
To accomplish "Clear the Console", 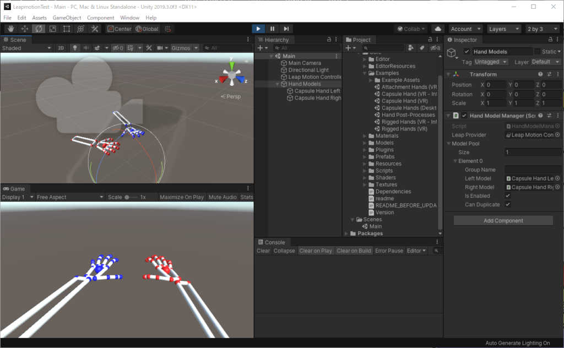I will pyautogui.click(x=263, y=251).
